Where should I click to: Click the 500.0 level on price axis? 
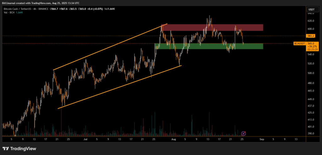[x=311, y=73]
